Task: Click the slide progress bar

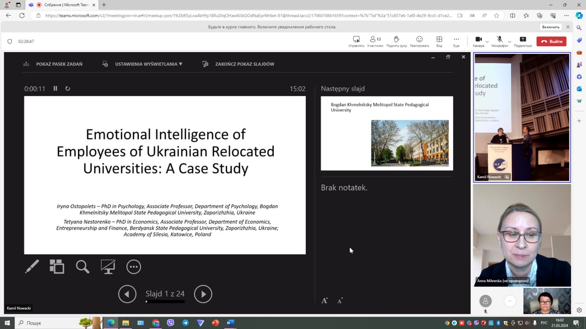Action: tap(165, 302)
